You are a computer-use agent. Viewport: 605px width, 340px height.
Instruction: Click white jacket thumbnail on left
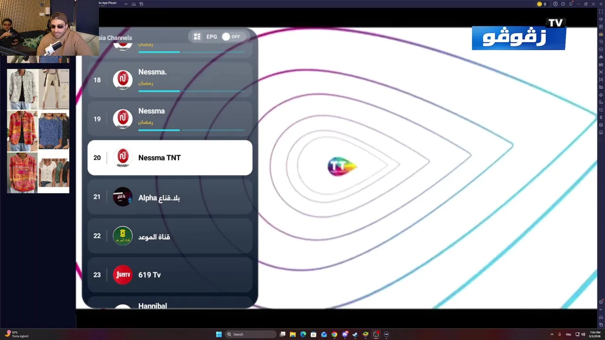click(x=22, y=89)
